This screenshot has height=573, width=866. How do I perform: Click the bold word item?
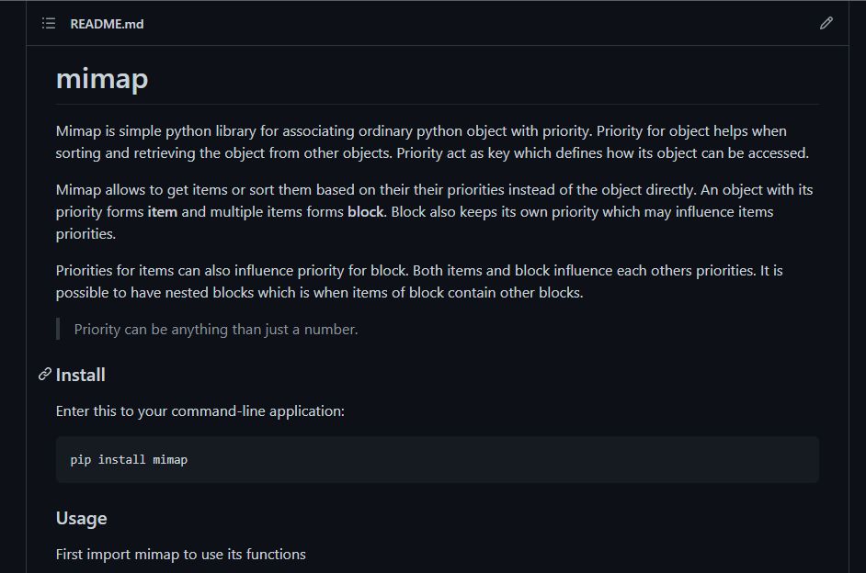pyautogui.click(x=163, y=212)
